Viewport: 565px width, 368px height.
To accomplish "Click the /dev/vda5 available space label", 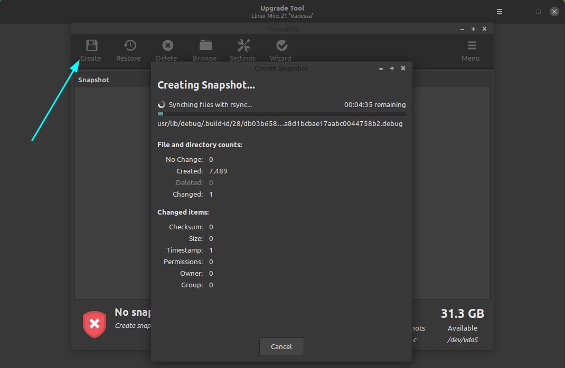I will point(462,340).
